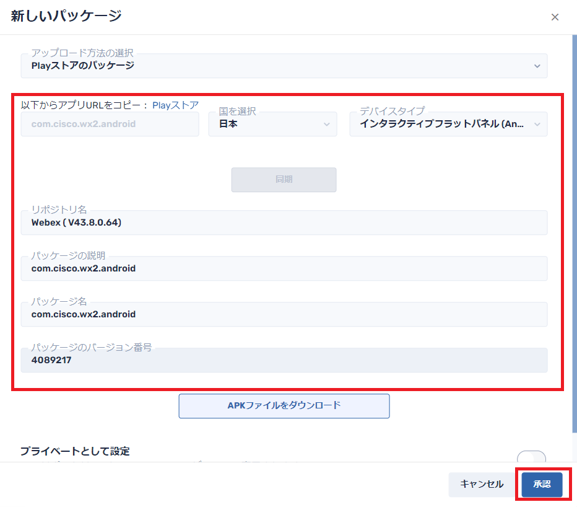Click the dialog's vertical scrollbar
577x507 pixels.
[575, 234]
